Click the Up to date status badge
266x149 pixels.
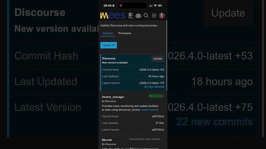pos(156,96)
